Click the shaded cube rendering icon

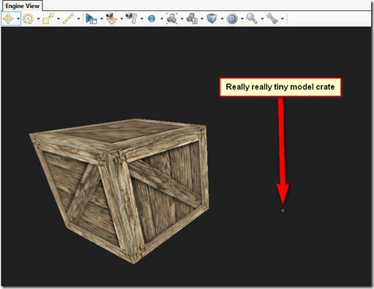point(212,18)
